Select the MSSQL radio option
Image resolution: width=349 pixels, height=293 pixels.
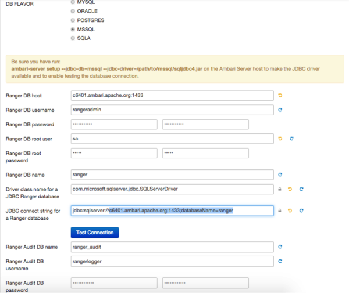[x=73, y=29]
